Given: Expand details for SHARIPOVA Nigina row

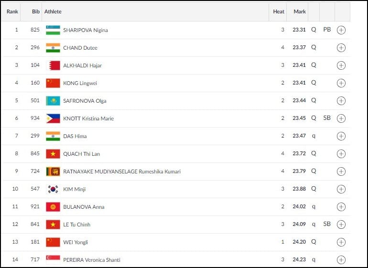Looking at the screenshot, I should coord(341,30).
